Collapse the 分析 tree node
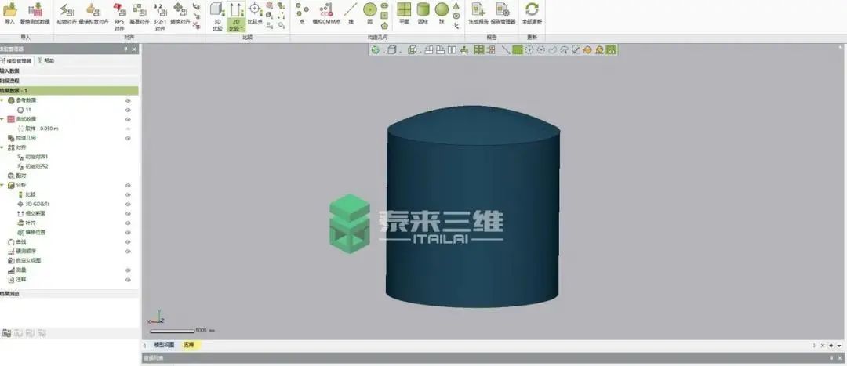The image size is (847, 366). point(2,185)
